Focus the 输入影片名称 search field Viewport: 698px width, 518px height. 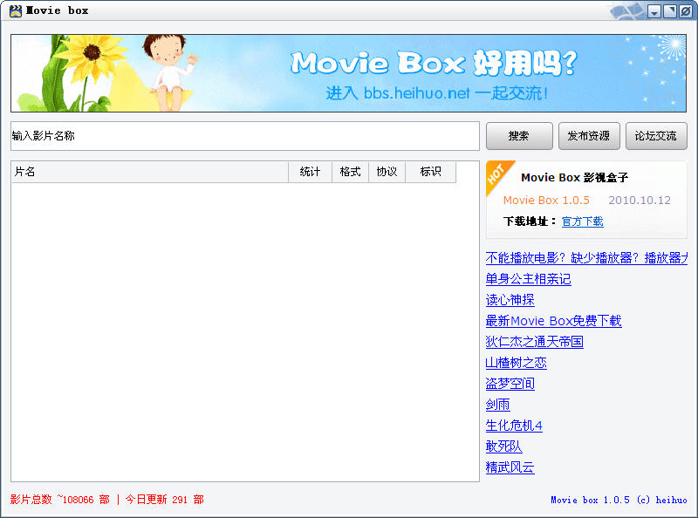pyautogui.click(x=245, y=136)
